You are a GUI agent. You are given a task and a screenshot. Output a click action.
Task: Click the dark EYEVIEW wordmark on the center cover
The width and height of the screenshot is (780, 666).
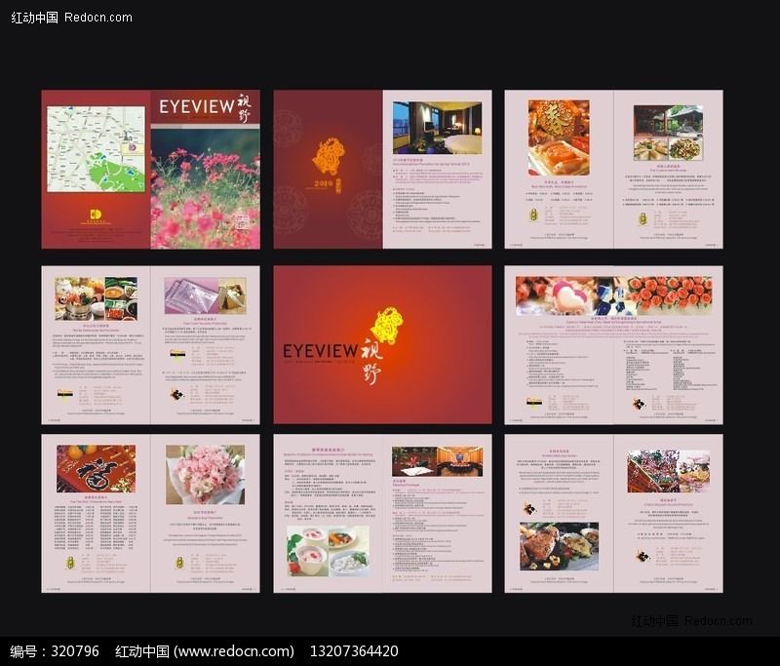[x=321, y=351]
